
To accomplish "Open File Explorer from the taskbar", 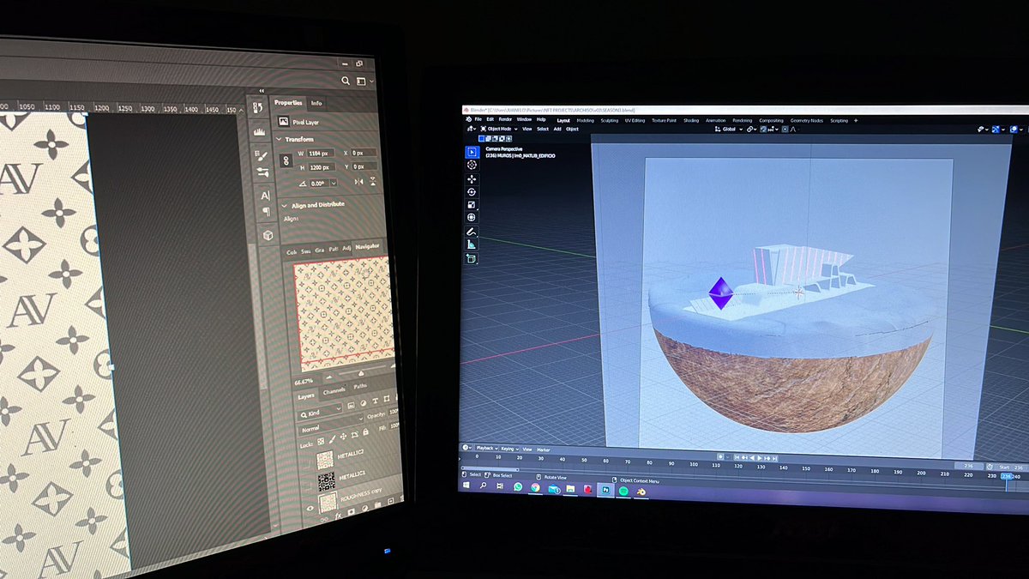I will pos(570,489).
